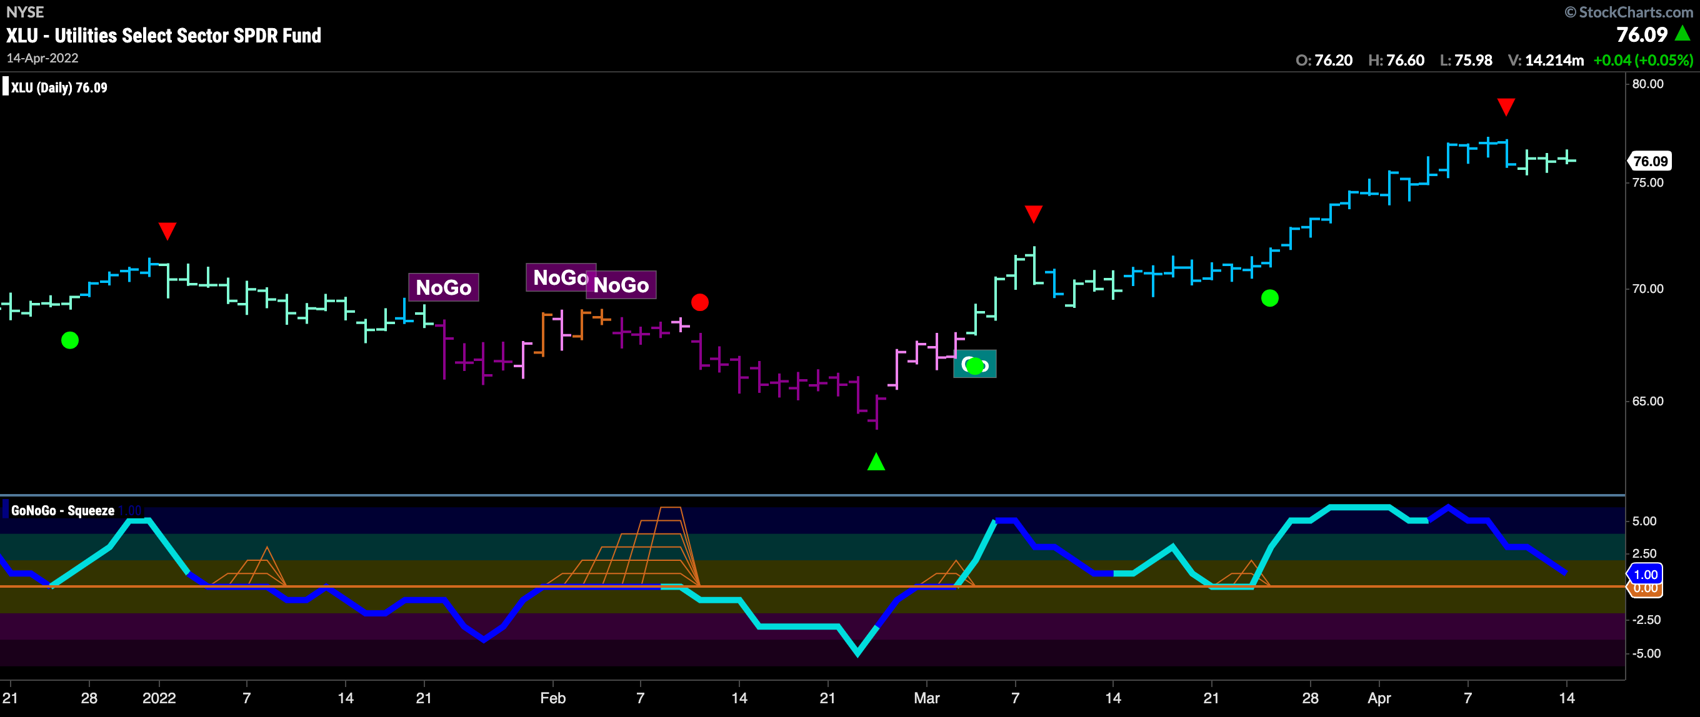Click the Feb label on the date axis

552,698
